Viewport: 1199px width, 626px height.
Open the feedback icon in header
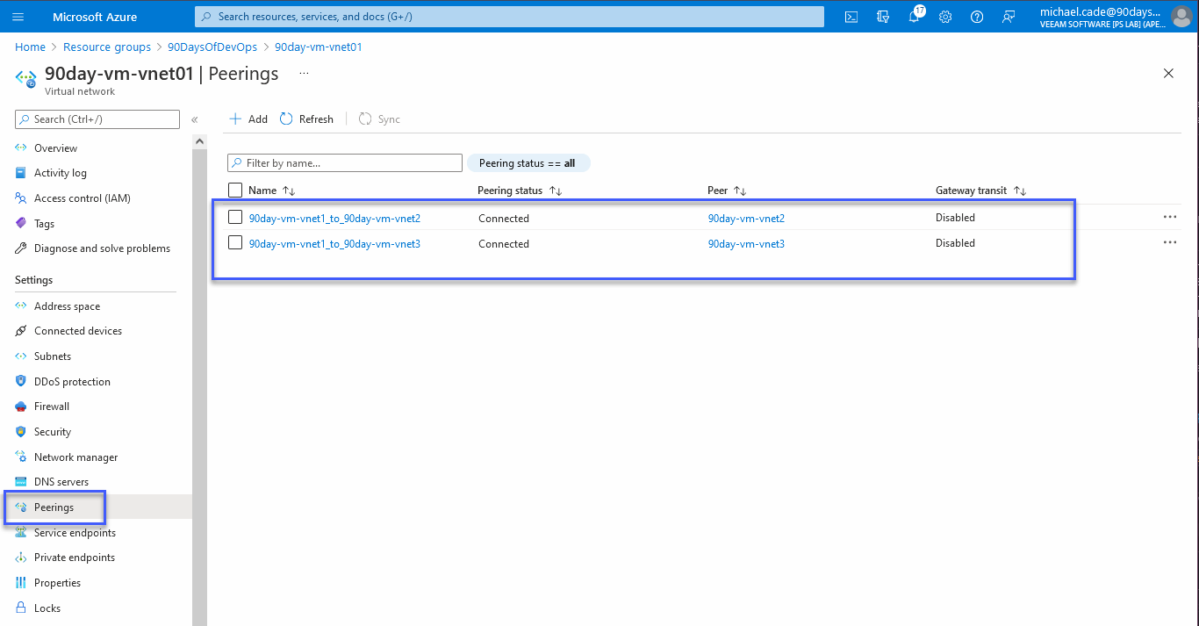tap(1009, 17)
